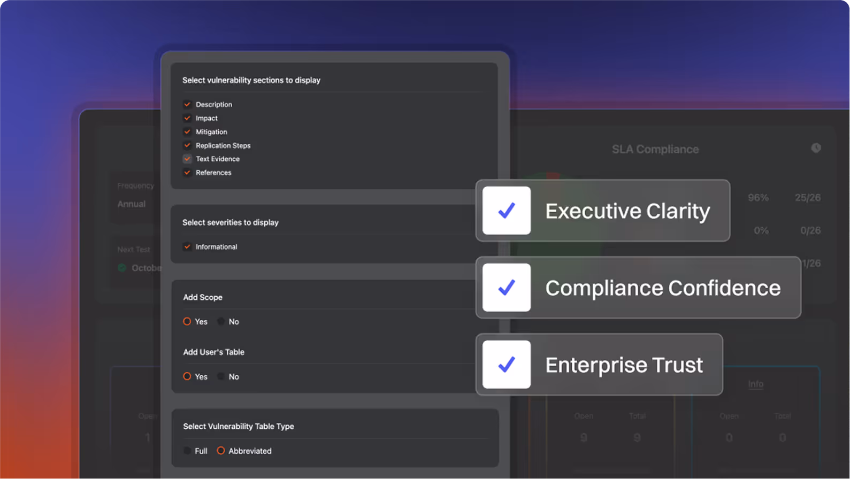This screenshot has height=479, width=850.
Task: Choose No for Add User's Table
Action: [x=221, y=376]
